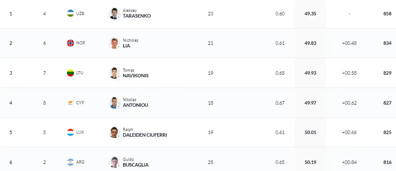Click the Luxembourg flag icon
The image size is (396, 171).
click(x=70, y=132)
